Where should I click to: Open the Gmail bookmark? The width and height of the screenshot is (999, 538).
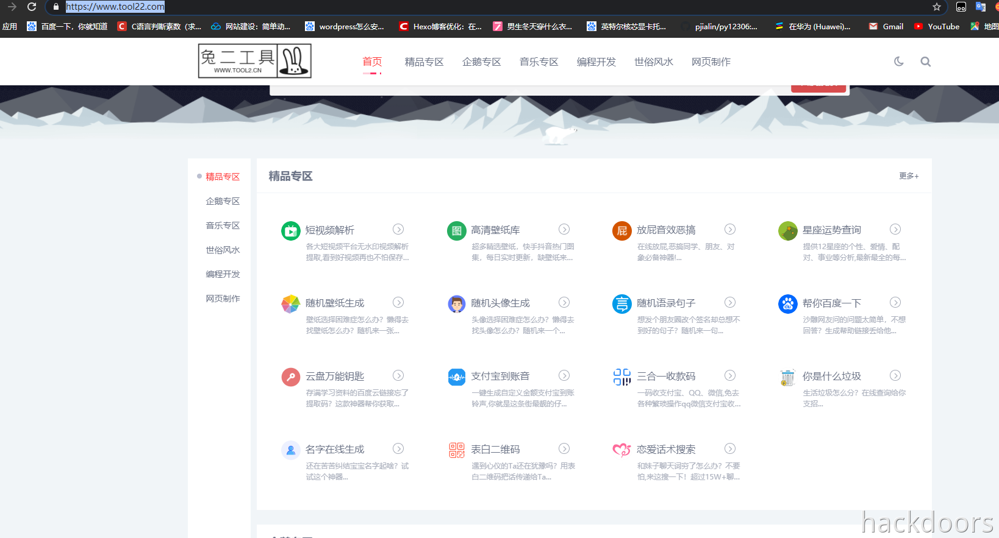[x=886, y=26]
